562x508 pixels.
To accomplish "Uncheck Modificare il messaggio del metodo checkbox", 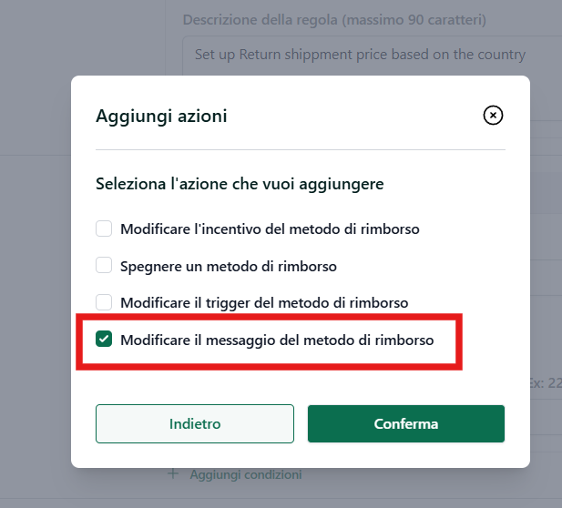I will click(104, 339).
